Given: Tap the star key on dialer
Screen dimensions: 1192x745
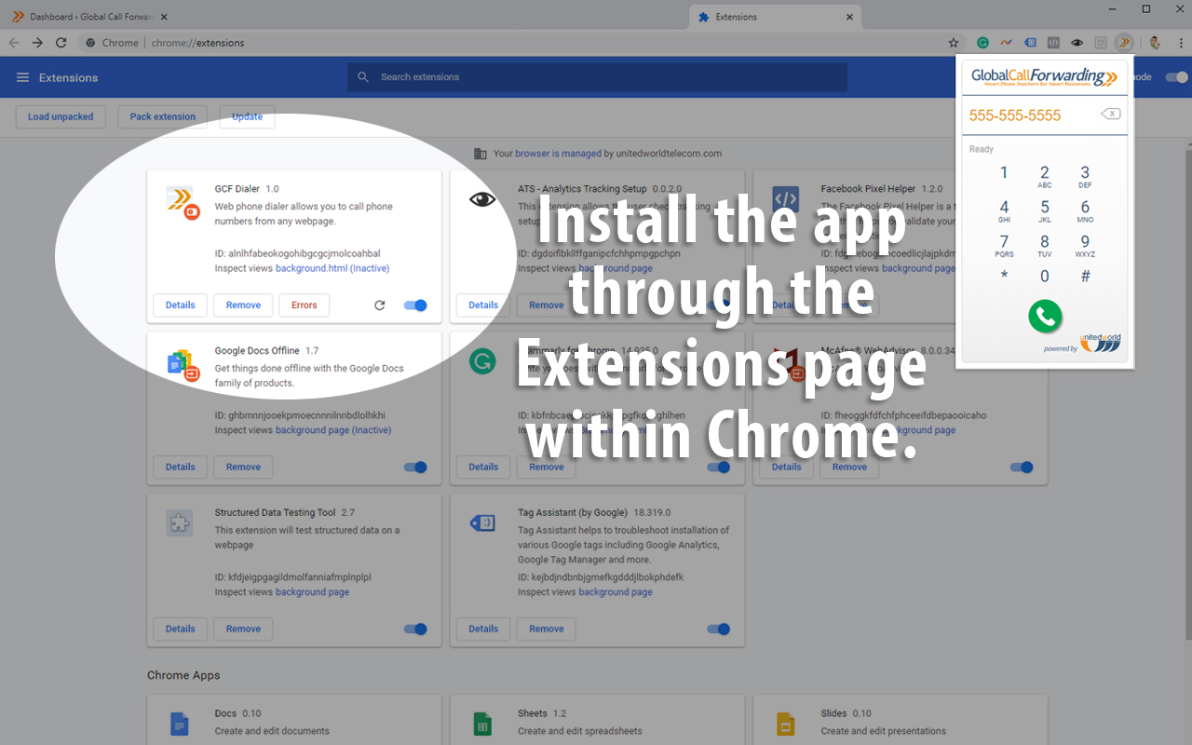Looking at the screenshot, I should 1004,277.
